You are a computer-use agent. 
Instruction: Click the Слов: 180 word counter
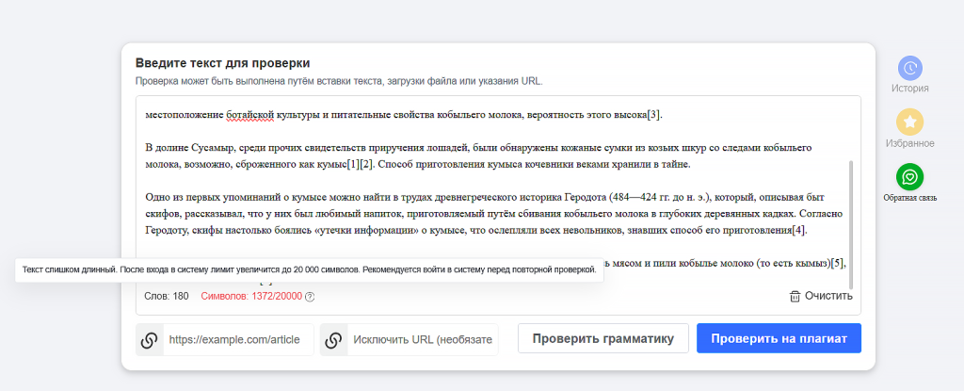tap(167, 296)
